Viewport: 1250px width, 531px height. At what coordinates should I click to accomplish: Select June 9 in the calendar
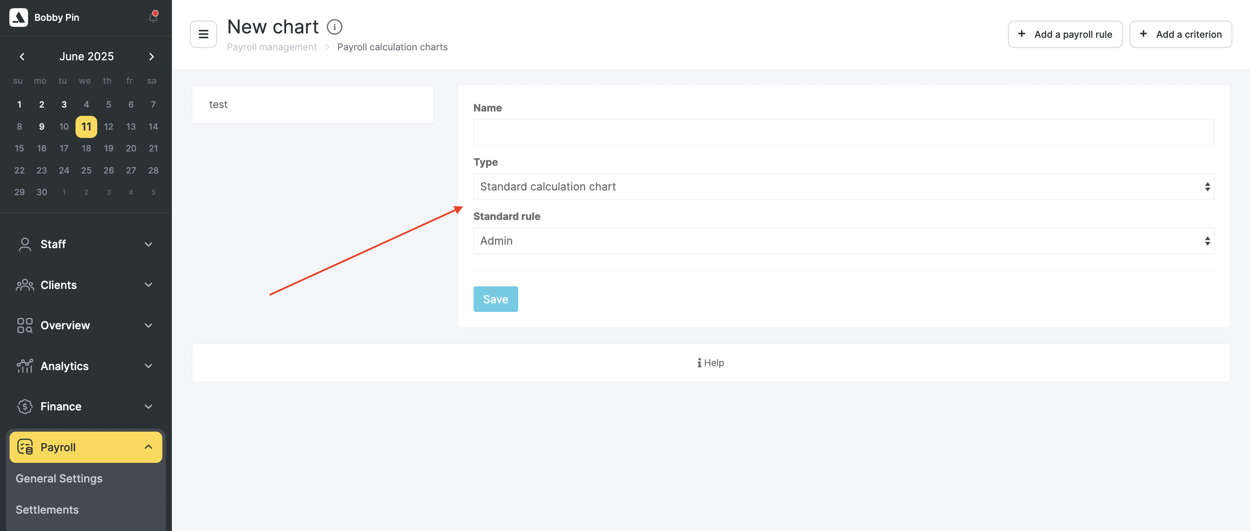[x=42, y=127]
